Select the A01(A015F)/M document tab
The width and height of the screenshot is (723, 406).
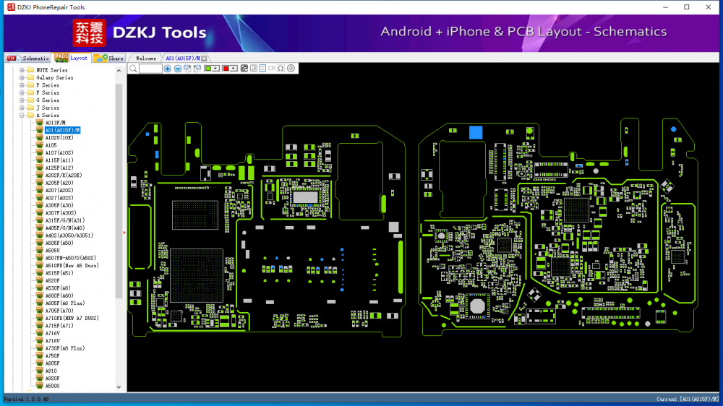183,59
